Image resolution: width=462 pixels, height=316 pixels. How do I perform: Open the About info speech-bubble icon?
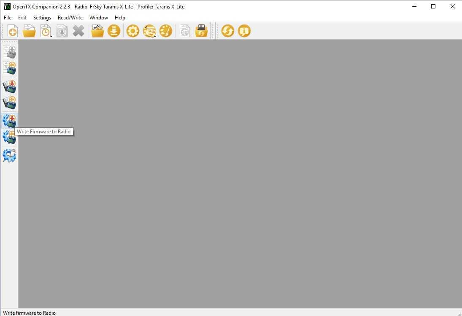pos(244,31)
